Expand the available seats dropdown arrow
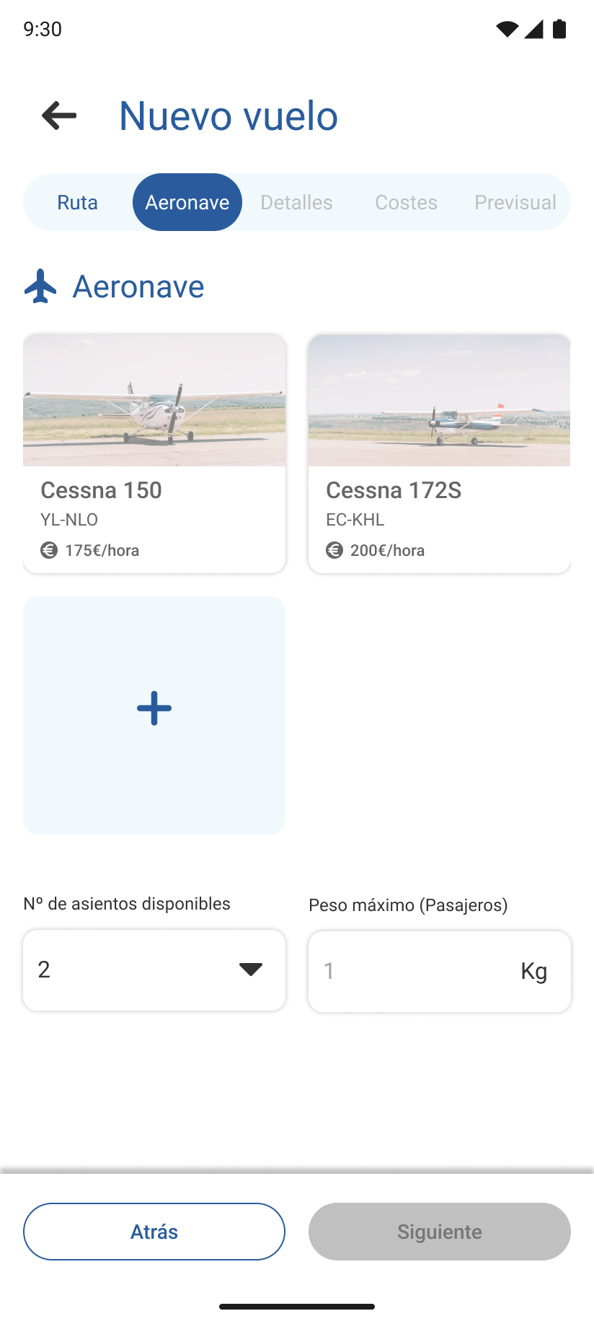594x1324 pixels. pyautogui.click(x=250, y=970)
